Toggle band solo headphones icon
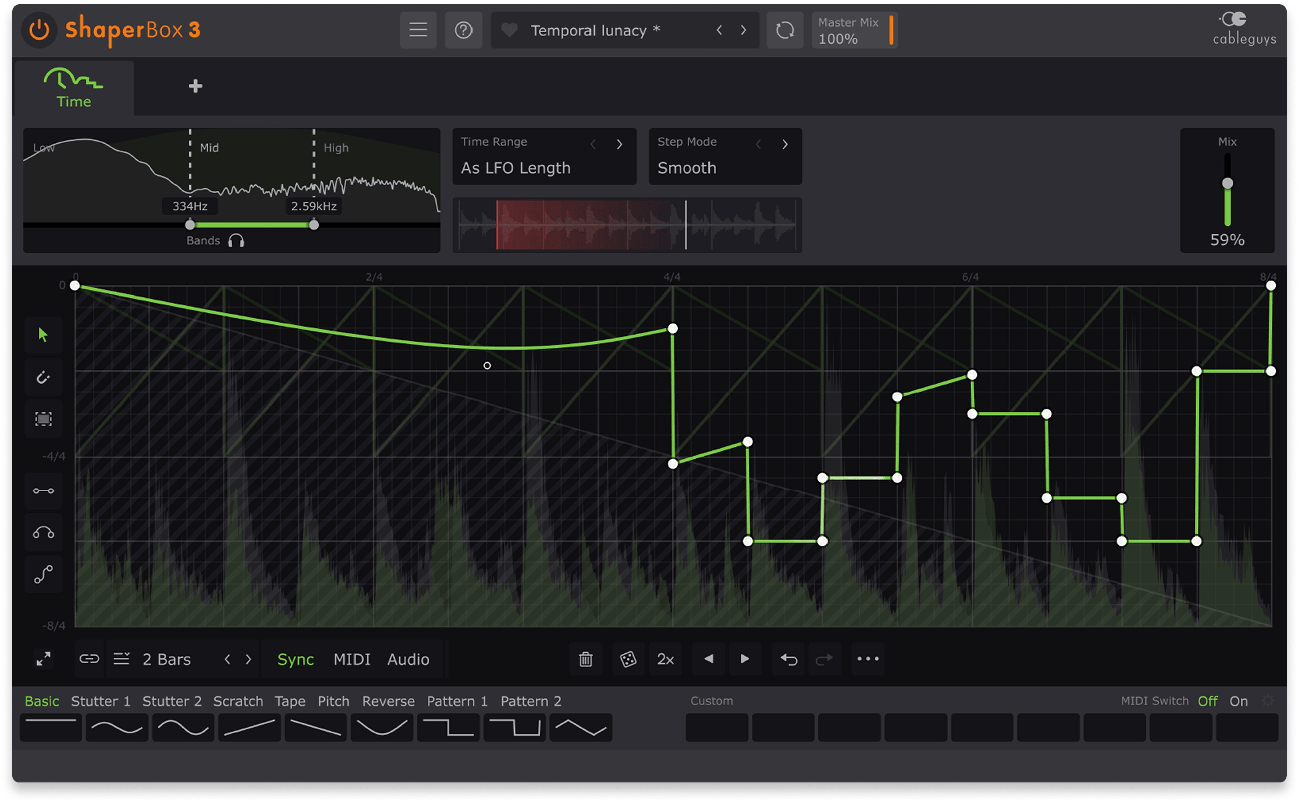Screen dimensions: 1299x803 236,241
